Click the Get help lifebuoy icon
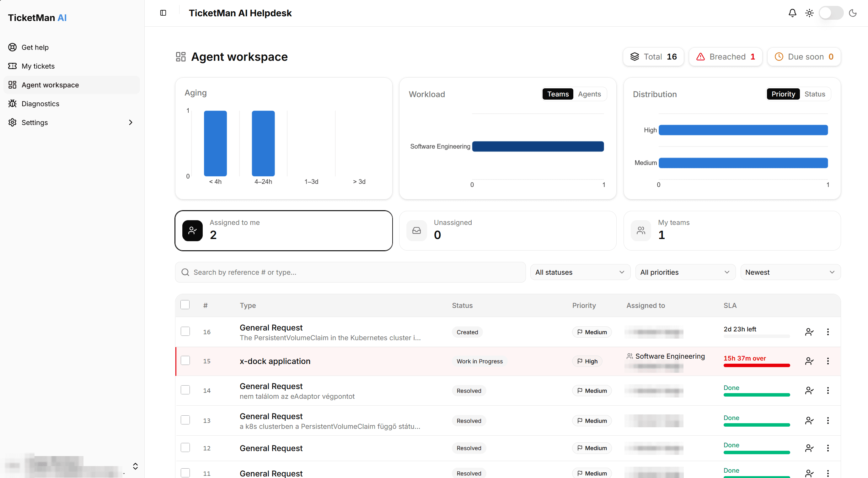 pyautogui.click(x=13, y=47)
